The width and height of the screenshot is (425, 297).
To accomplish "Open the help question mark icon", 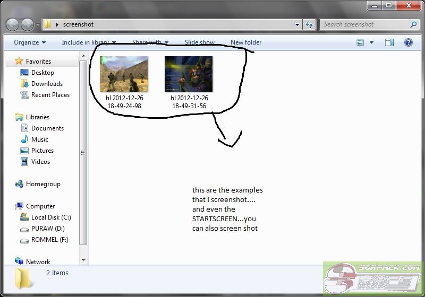I will click(410, 42).
